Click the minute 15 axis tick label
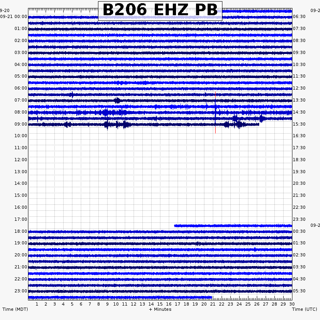 160,304
